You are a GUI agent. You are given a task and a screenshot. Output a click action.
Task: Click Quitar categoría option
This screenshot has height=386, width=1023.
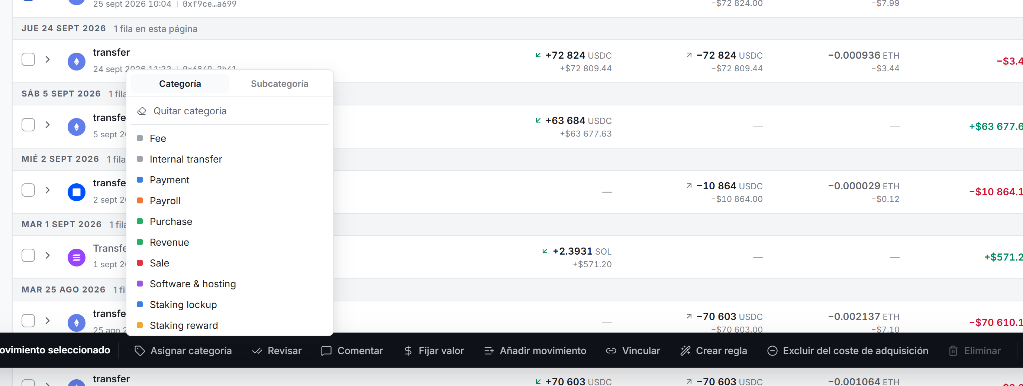click(x=229, y=111)
